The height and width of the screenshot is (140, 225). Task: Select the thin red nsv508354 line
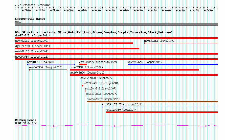point(48,70)
